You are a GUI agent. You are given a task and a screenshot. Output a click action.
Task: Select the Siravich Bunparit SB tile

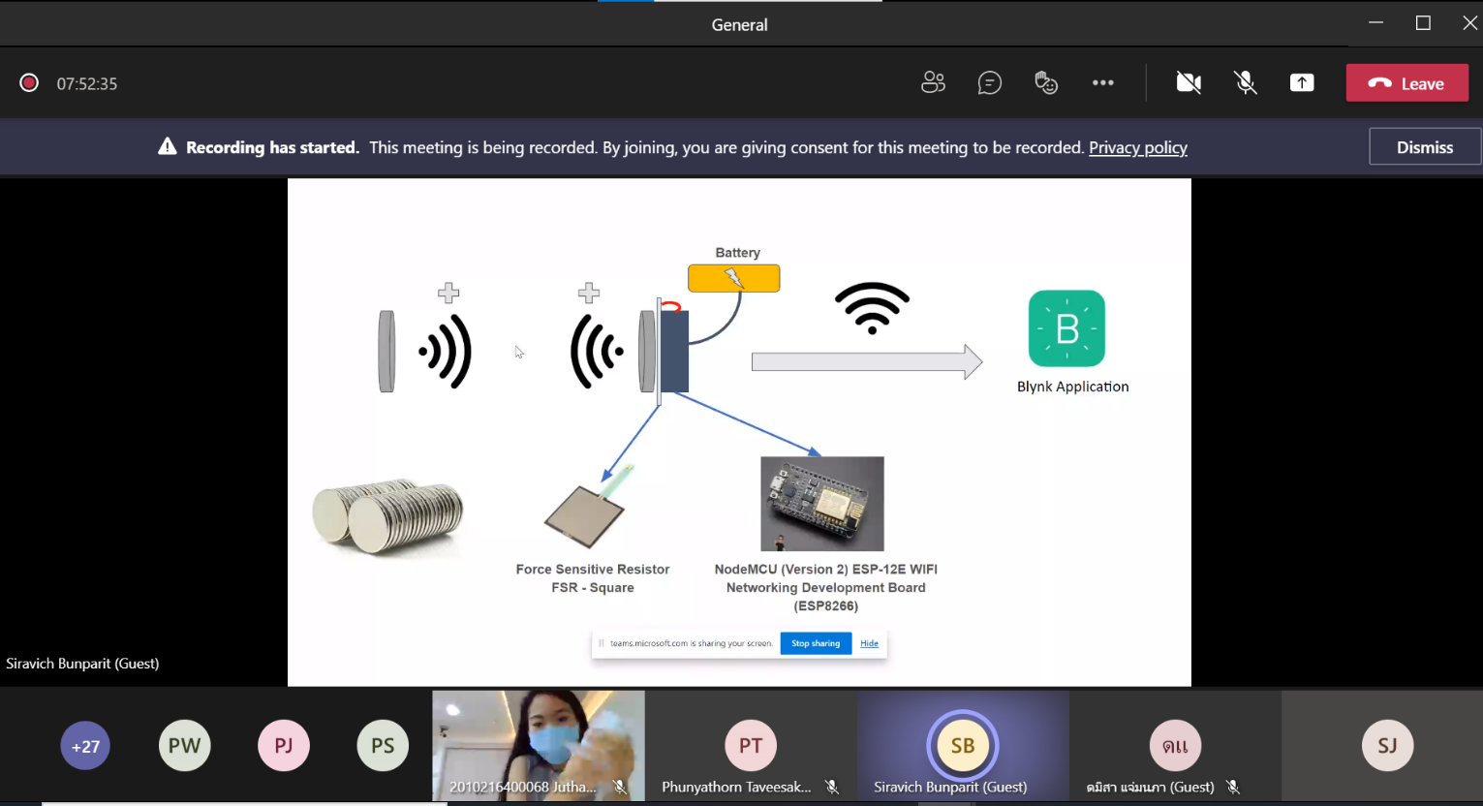(963, 745)
